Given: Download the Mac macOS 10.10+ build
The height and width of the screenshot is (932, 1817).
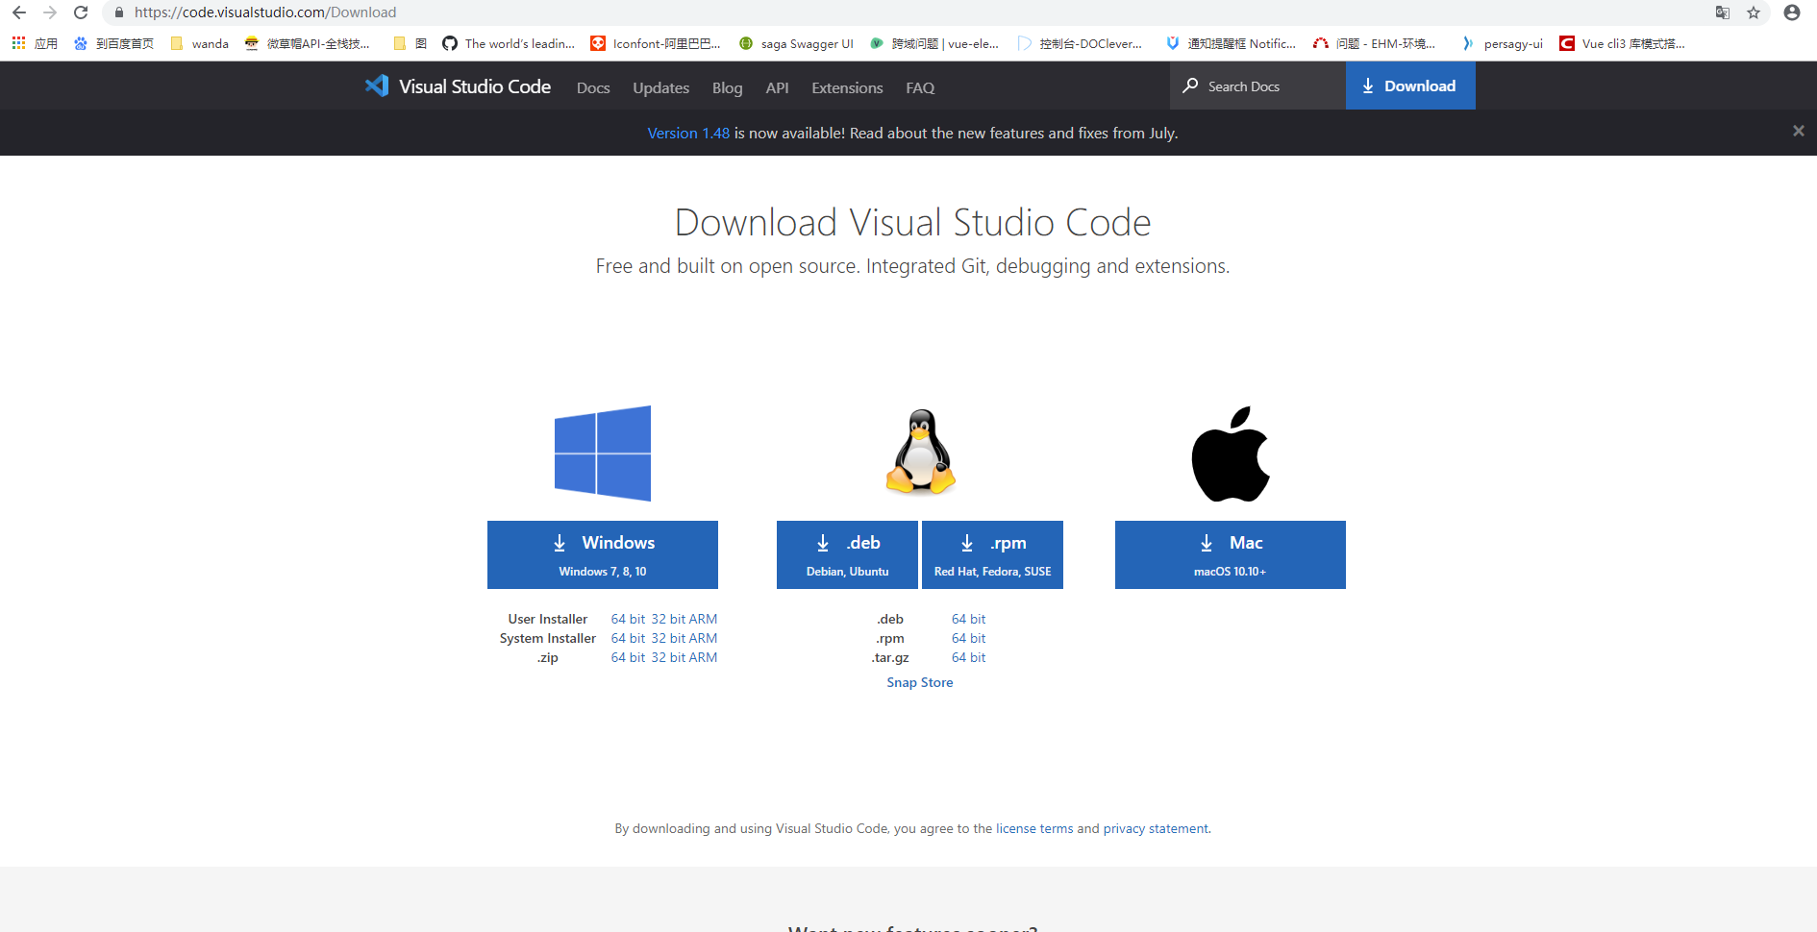Looking at the screenshot, I should coord(1230,554).
